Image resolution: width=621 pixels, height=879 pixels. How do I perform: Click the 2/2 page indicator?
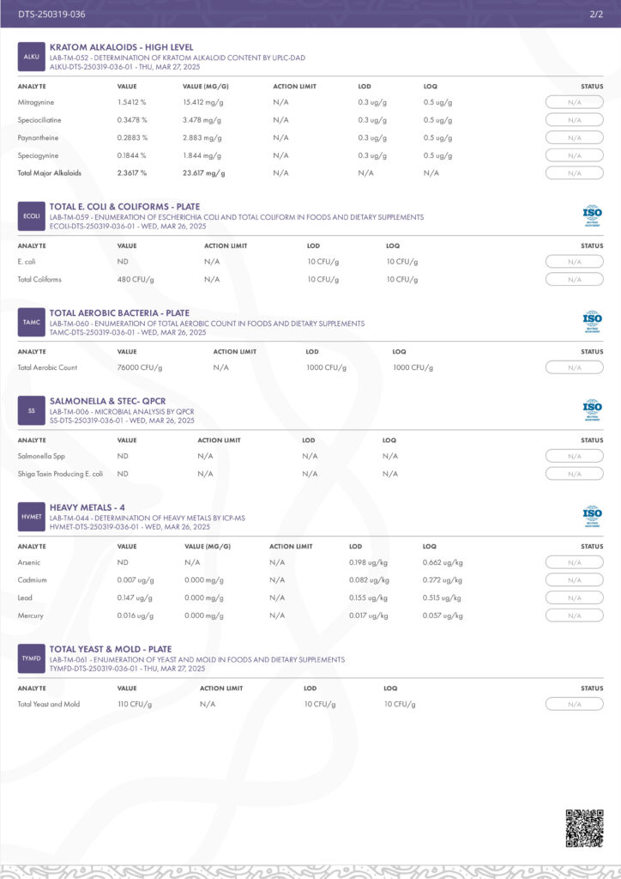[x=596, y=15]
